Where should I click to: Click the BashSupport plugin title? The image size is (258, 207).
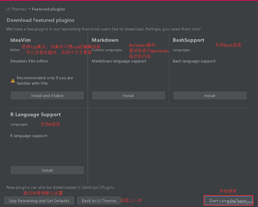pos(189,40)
